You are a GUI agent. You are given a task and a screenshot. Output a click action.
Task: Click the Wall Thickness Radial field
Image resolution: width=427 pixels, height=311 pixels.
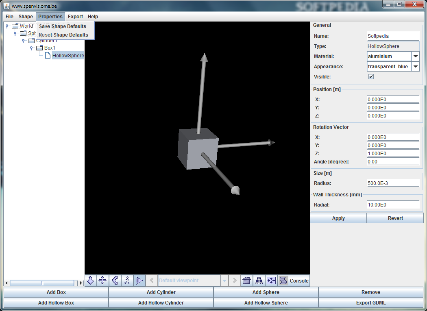tap(393, 205)
